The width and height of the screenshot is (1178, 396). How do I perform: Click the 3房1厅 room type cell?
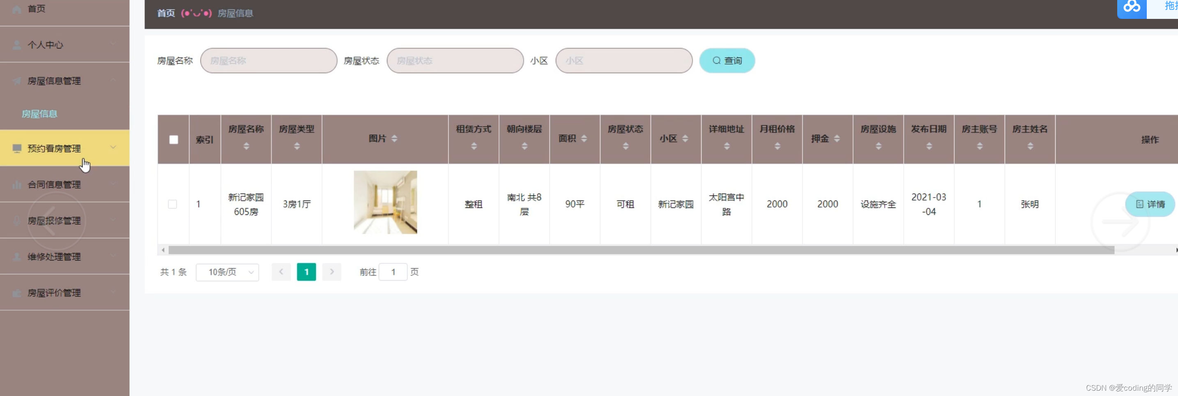coord(297,205)
